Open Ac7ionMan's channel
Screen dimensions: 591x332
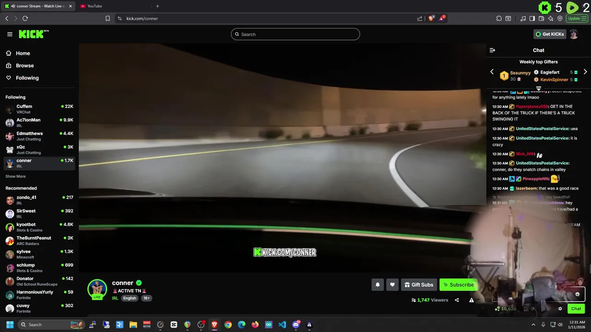pyautogui.click(x=39, y=122)
